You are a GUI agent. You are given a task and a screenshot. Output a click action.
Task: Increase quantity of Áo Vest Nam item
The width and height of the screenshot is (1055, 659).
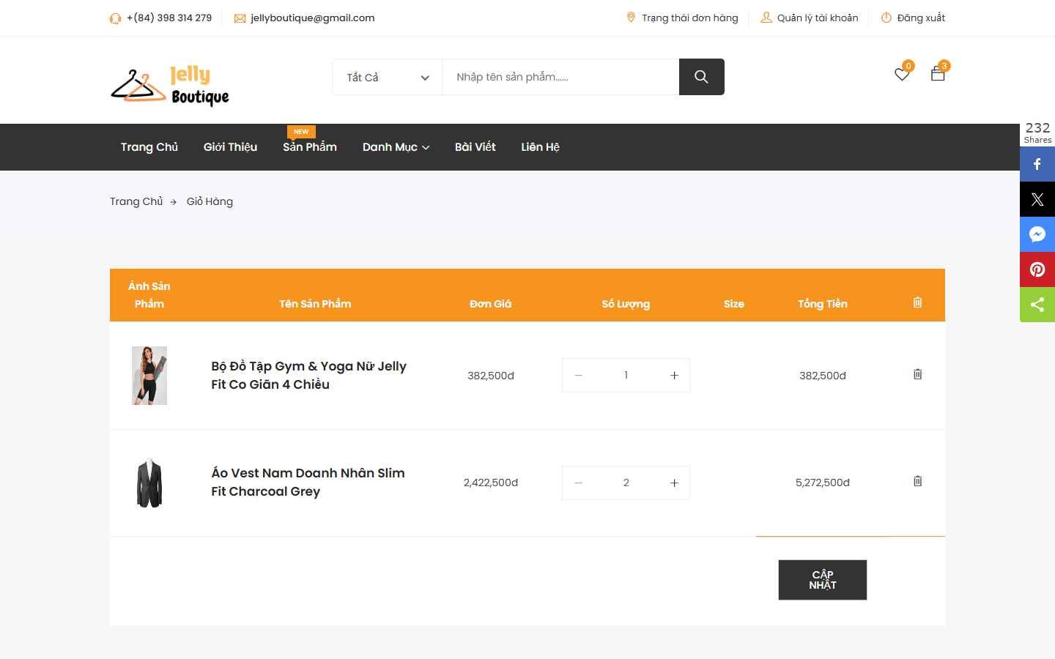coord(674,483)
